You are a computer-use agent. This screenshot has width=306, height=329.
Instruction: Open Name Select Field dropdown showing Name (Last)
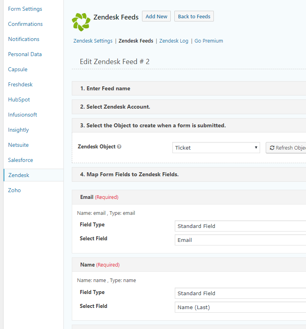click(x=240, y=307)
